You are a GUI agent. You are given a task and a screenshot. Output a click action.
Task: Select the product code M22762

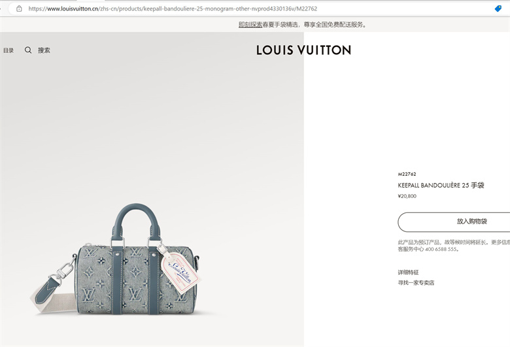point(407,174)
